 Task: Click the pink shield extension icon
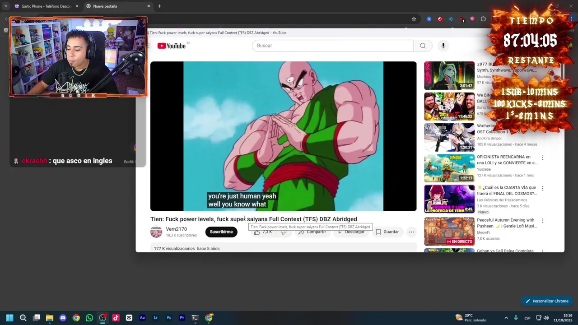coord(472,19)
